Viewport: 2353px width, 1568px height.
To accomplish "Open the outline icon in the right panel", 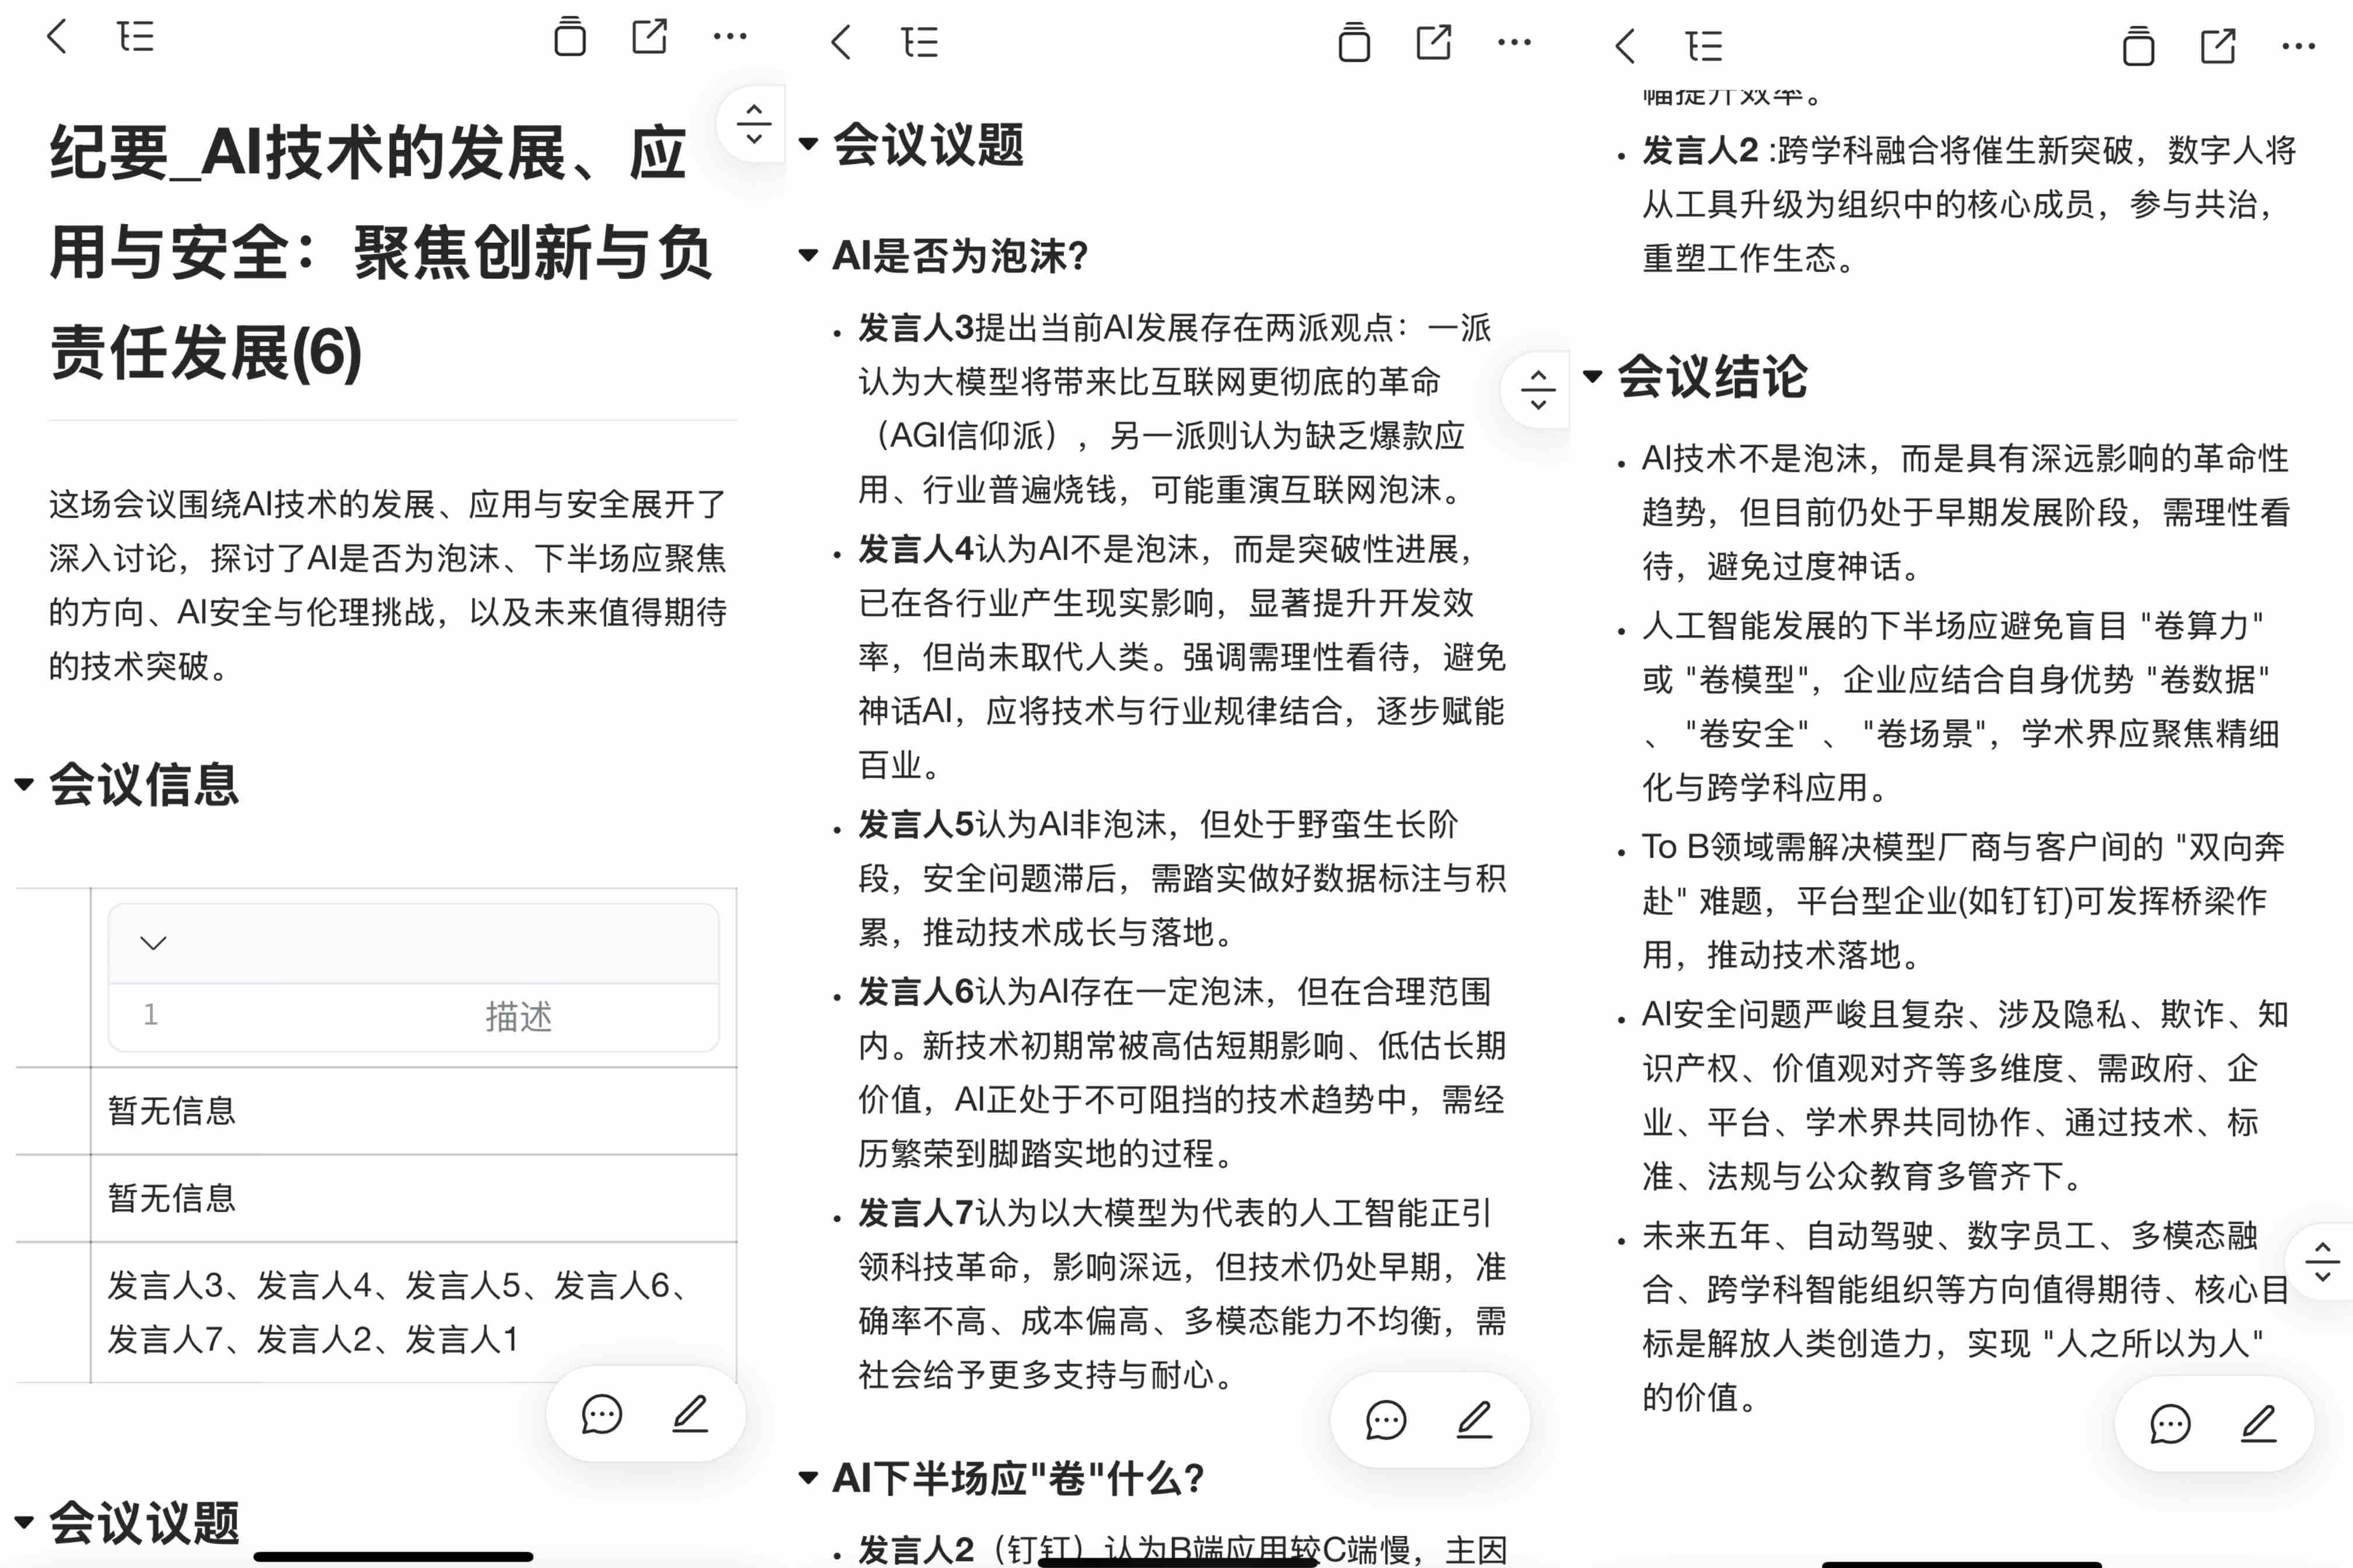I will click(x=1703, y=47).
